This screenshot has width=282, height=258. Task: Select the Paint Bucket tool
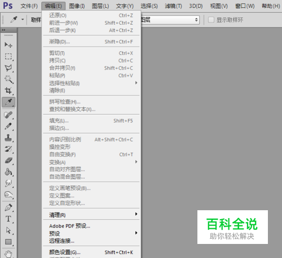(x=8, y=172)
